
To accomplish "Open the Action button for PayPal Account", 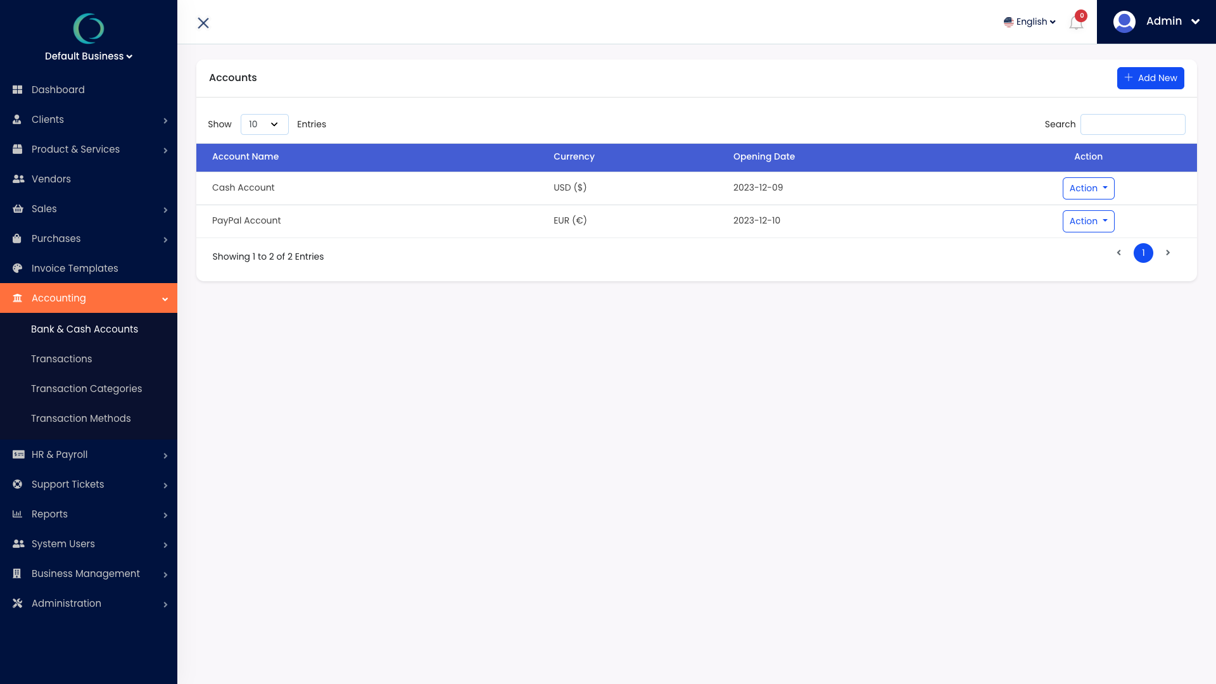I will 1088,221.
